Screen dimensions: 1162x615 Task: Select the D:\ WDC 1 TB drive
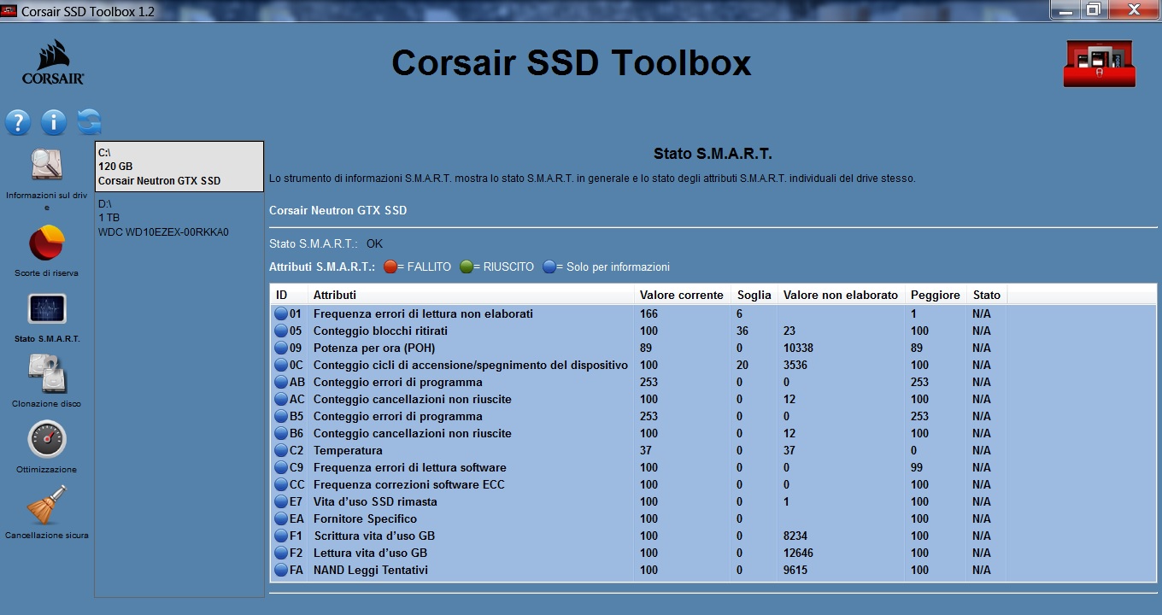tap(179, 218)
